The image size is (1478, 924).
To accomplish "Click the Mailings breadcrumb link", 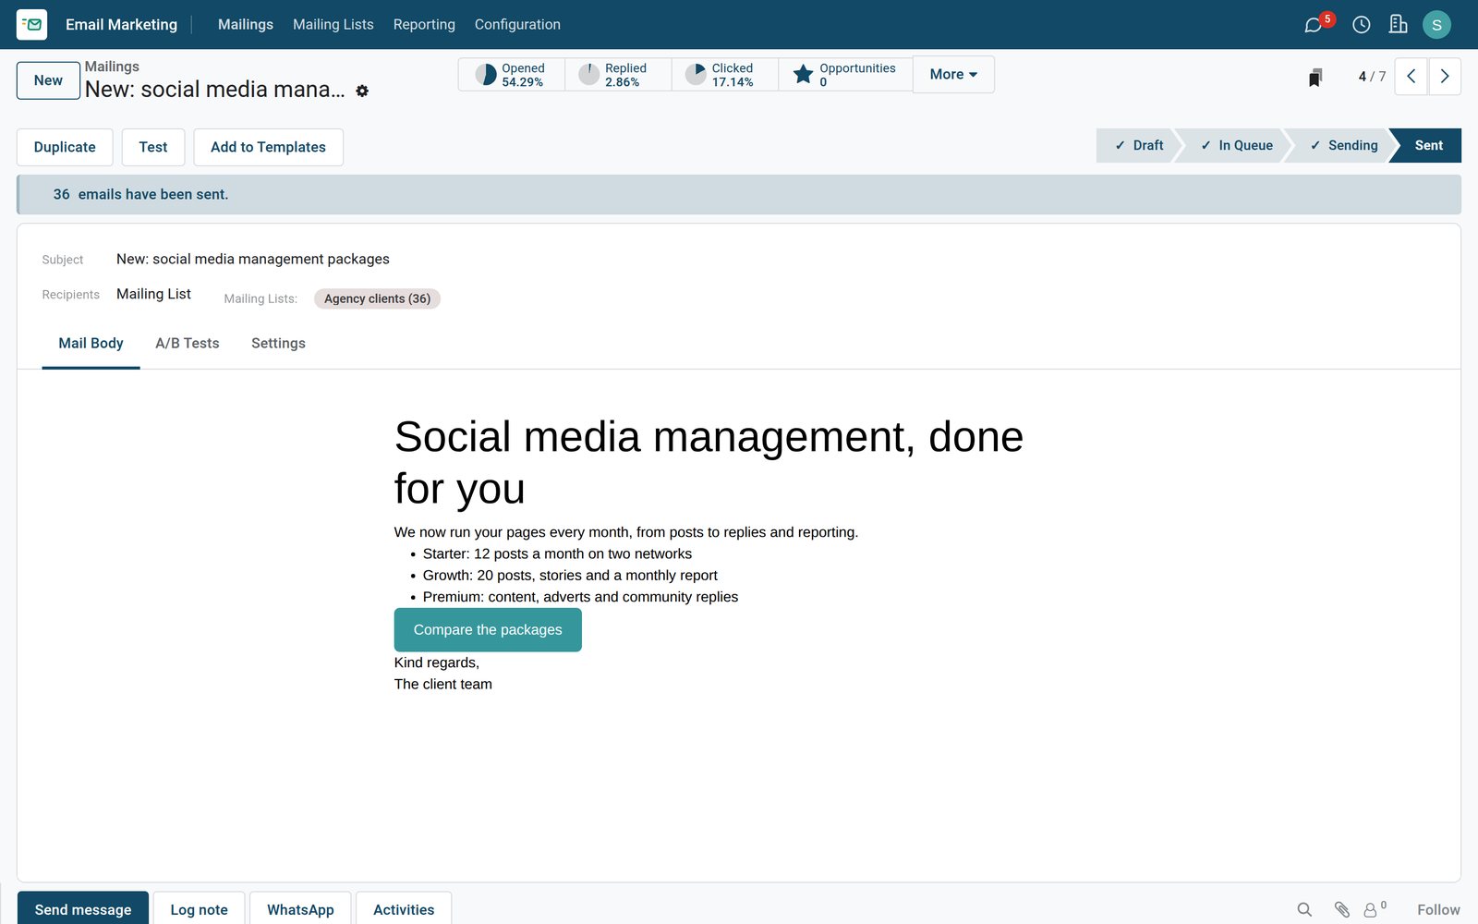I will 112,67.
